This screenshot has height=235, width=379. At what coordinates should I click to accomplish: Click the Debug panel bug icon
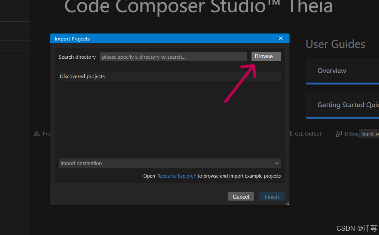(339, 134)
